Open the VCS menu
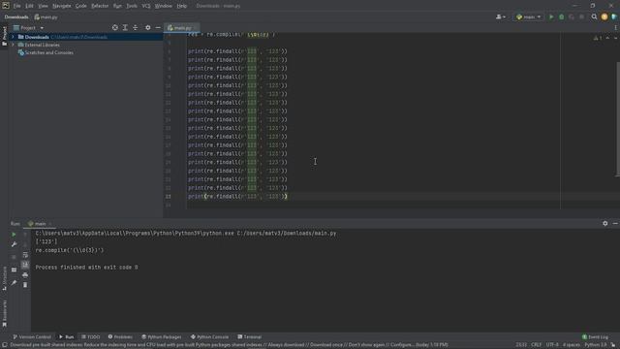Screen dimensions: 620x349 pos(146,6)
